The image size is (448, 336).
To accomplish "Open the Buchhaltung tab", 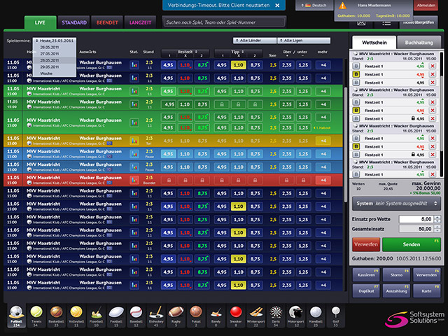I will [419, 43].
